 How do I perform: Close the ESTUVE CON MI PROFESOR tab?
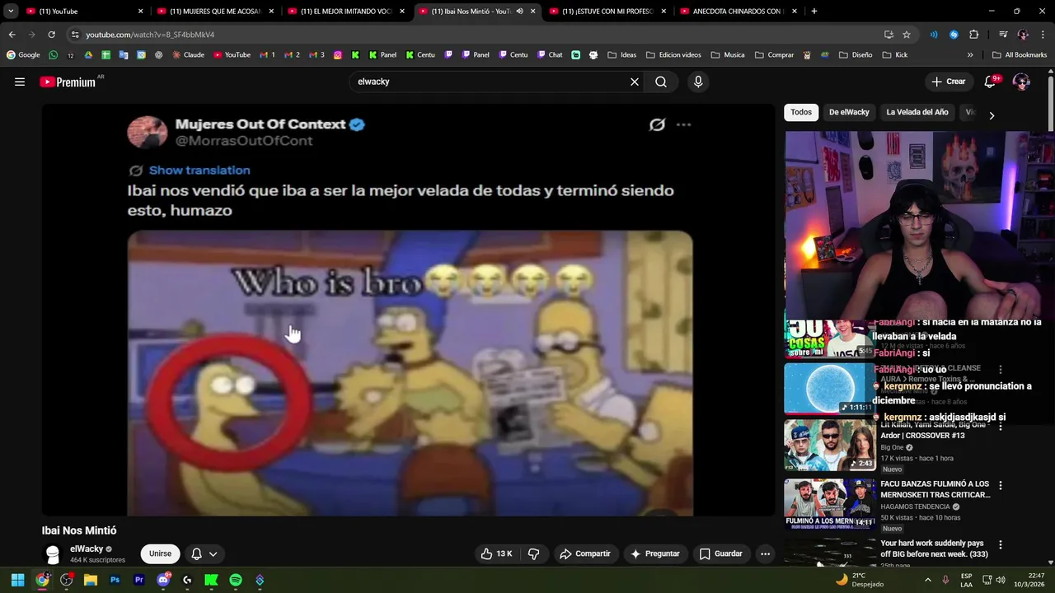663,12
